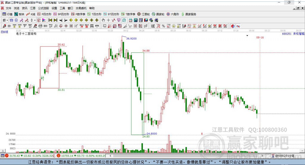Open the 工具 menu
This screenshot has height=165, width=305.
pyautogui.click(x=62, y=8)
